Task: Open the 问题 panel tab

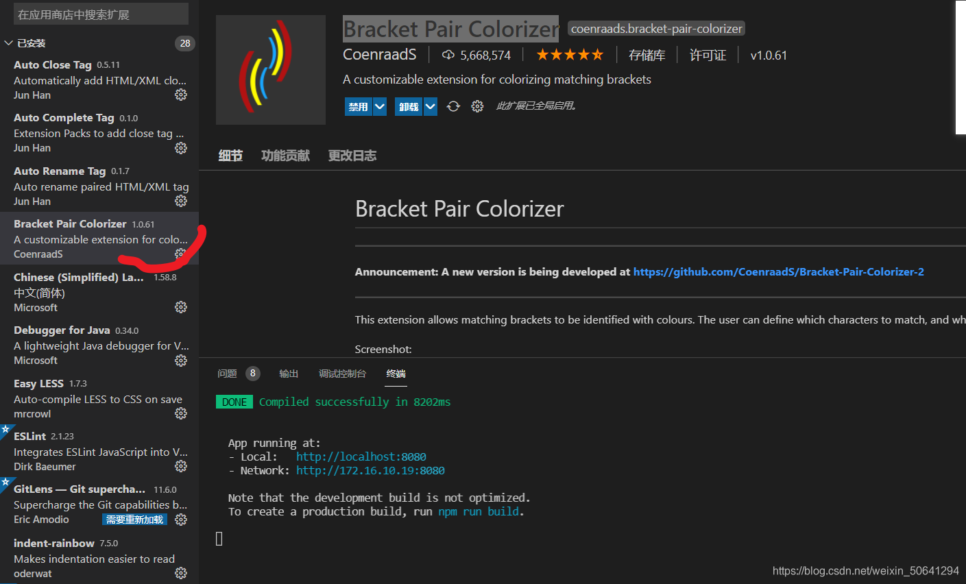Action: [x=227, y=374]
